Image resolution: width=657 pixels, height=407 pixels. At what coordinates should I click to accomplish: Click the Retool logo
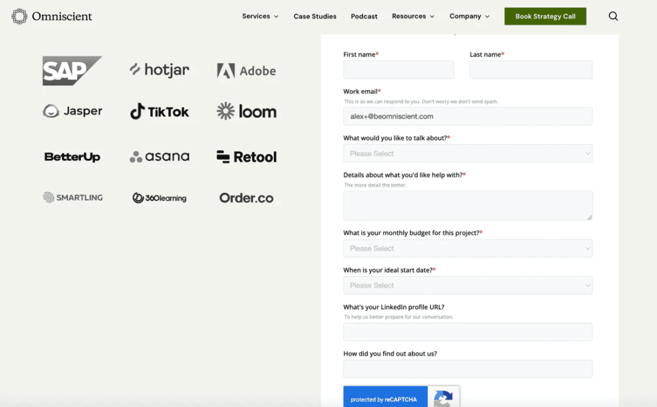[x=246, y=156]
